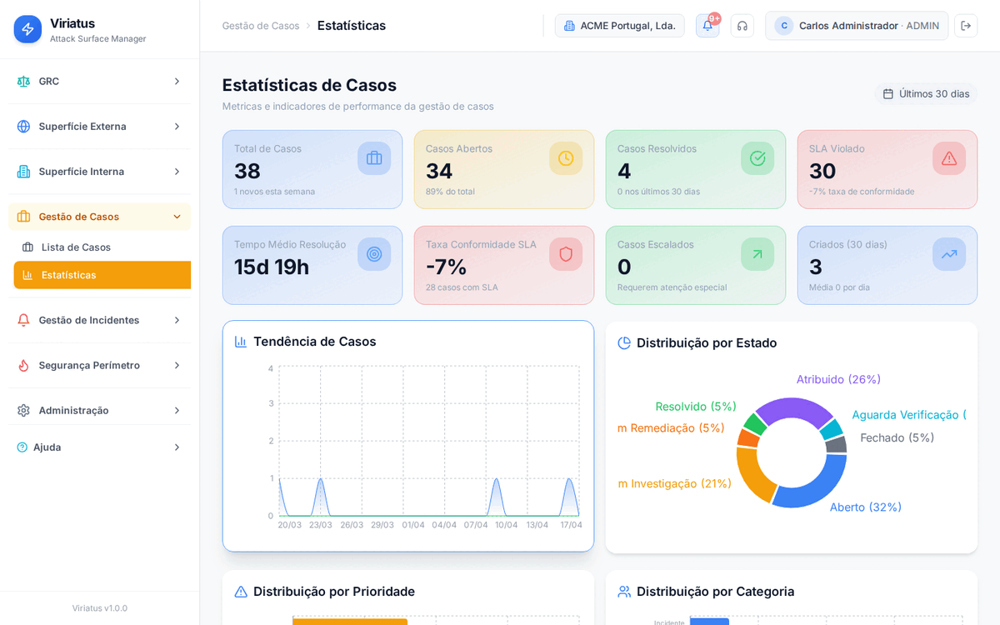Click the clock icon on Casos Abertos

pos(566,158)
